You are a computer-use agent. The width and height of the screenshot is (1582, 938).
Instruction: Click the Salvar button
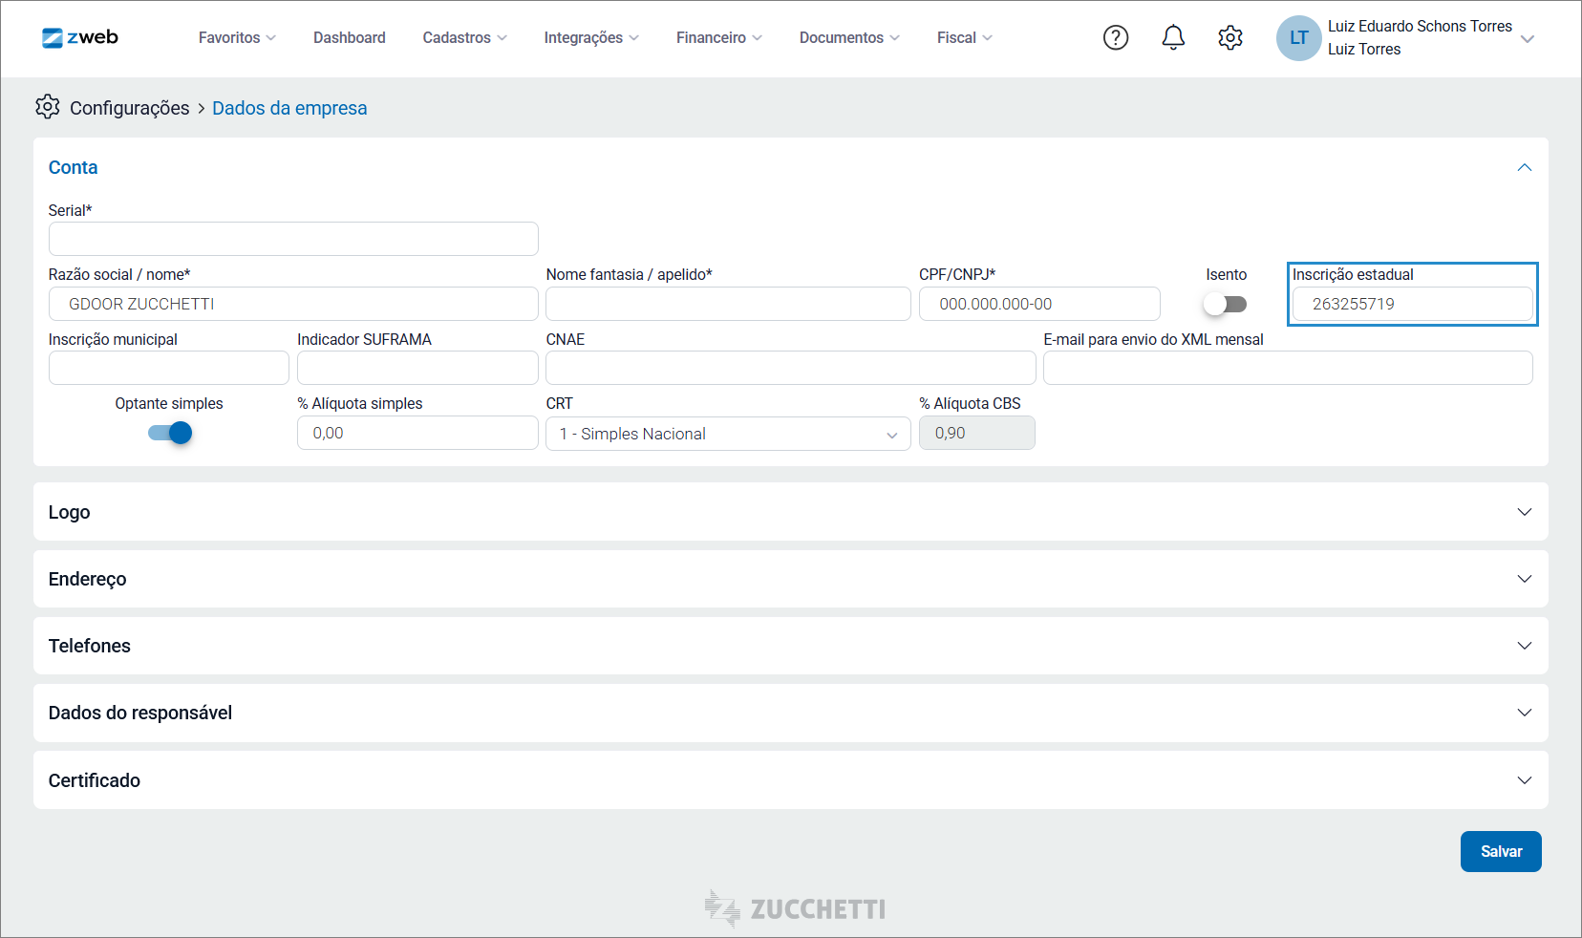pos(1501,851)
